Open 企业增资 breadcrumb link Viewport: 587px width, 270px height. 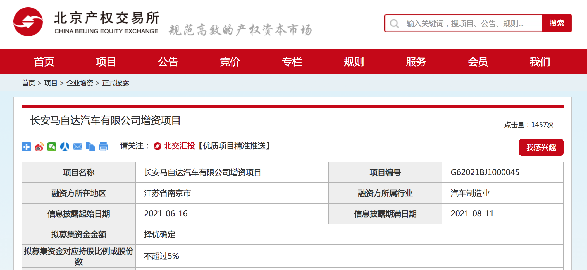coord(80,83)
